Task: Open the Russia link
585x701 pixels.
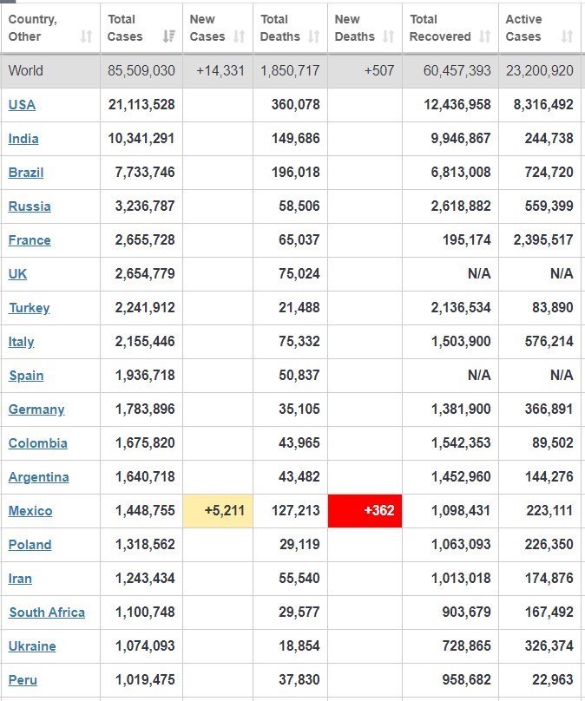Action: tap(30, 206)
